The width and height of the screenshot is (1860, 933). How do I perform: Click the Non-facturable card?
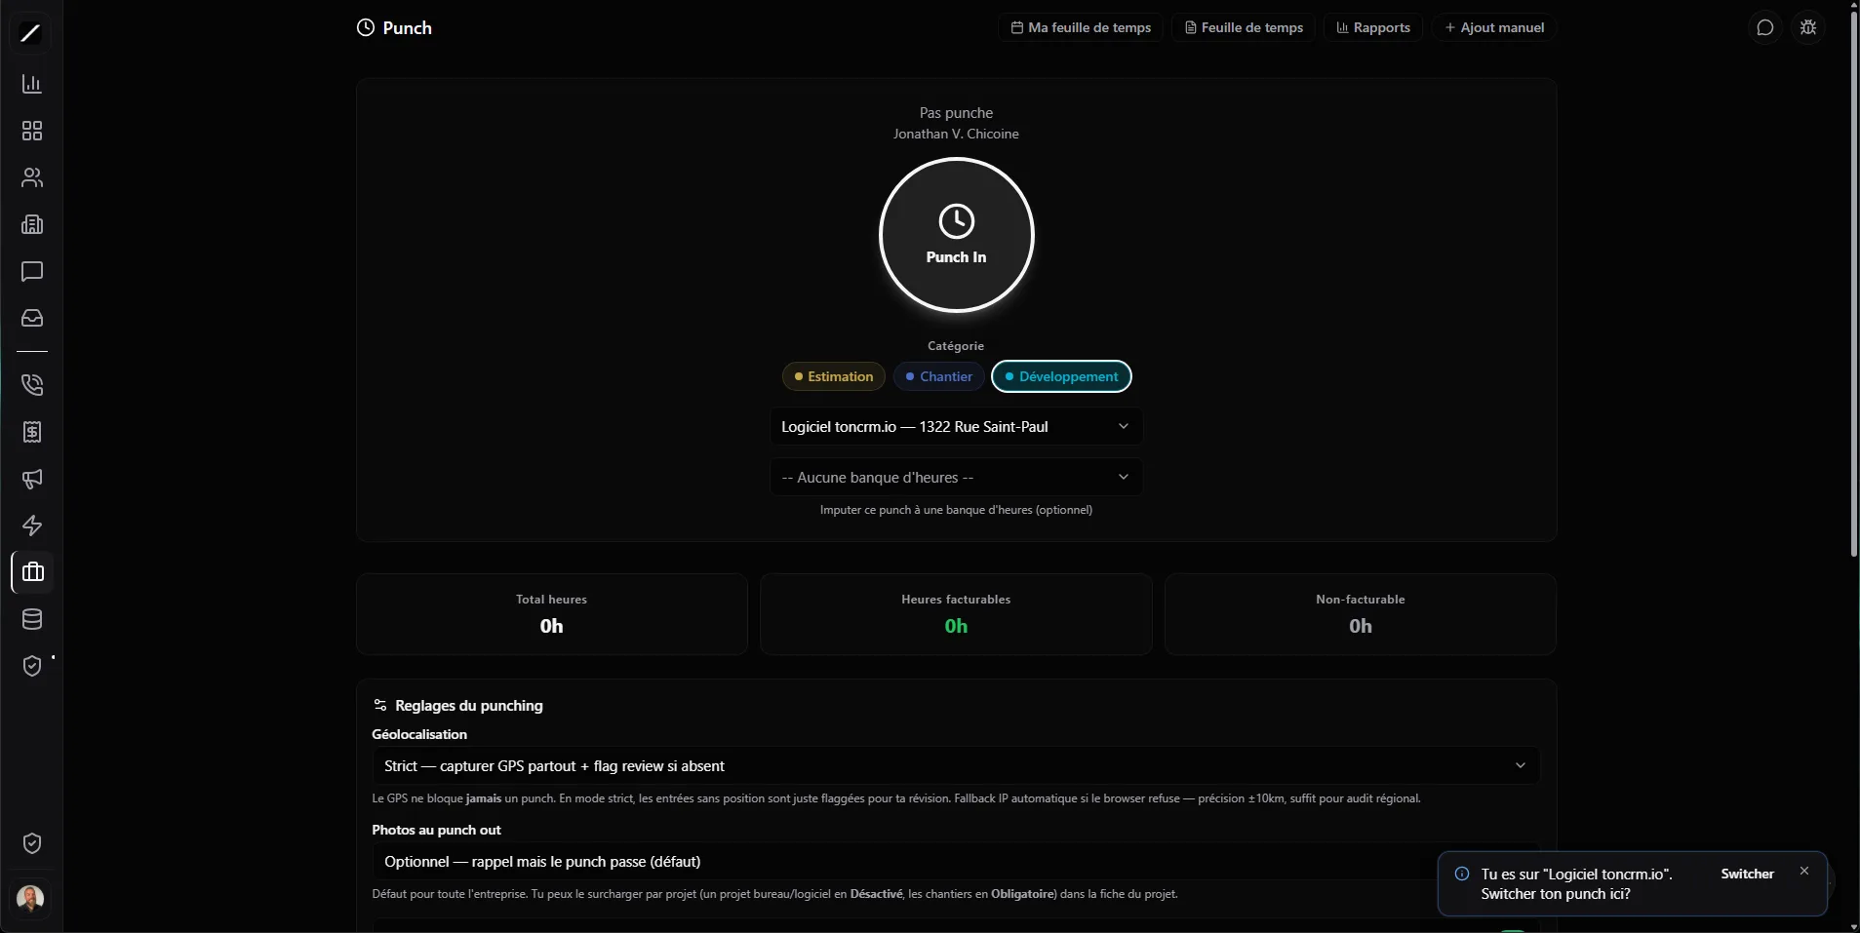point(1361,614)
